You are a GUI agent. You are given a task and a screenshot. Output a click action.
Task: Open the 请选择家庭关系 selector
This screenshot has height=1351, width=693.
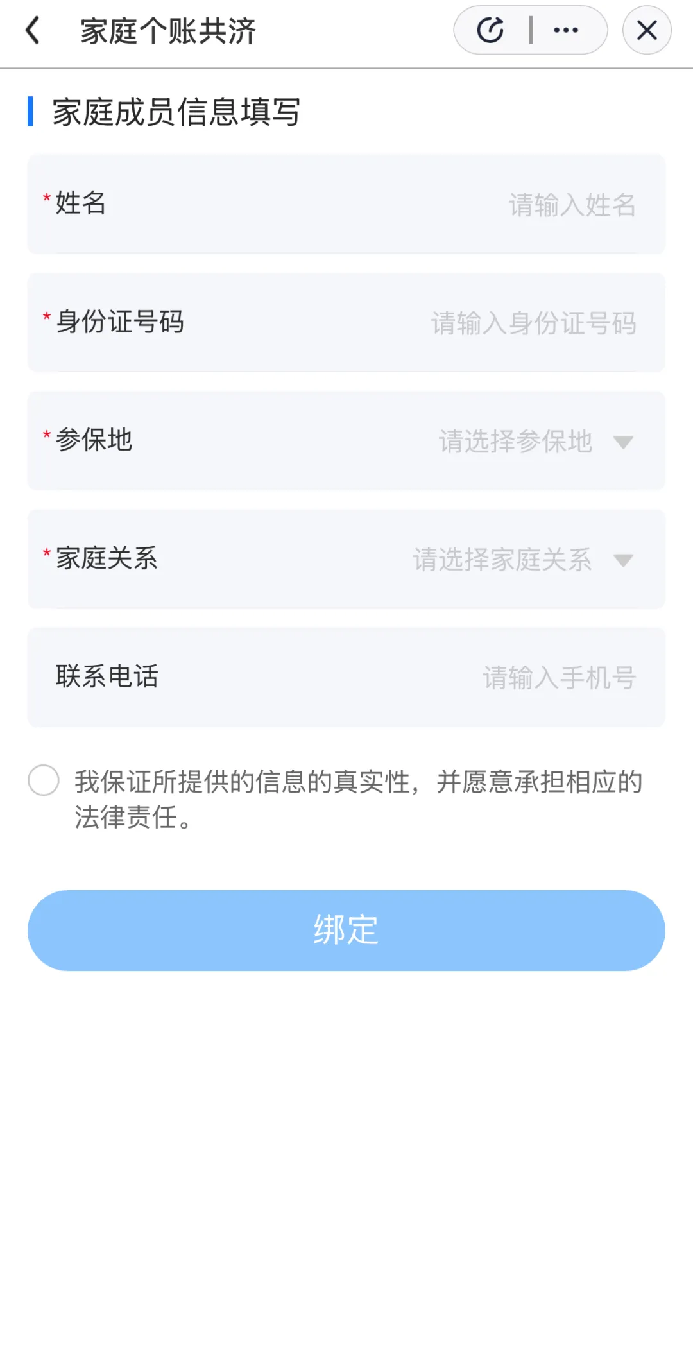click(502, 560)
